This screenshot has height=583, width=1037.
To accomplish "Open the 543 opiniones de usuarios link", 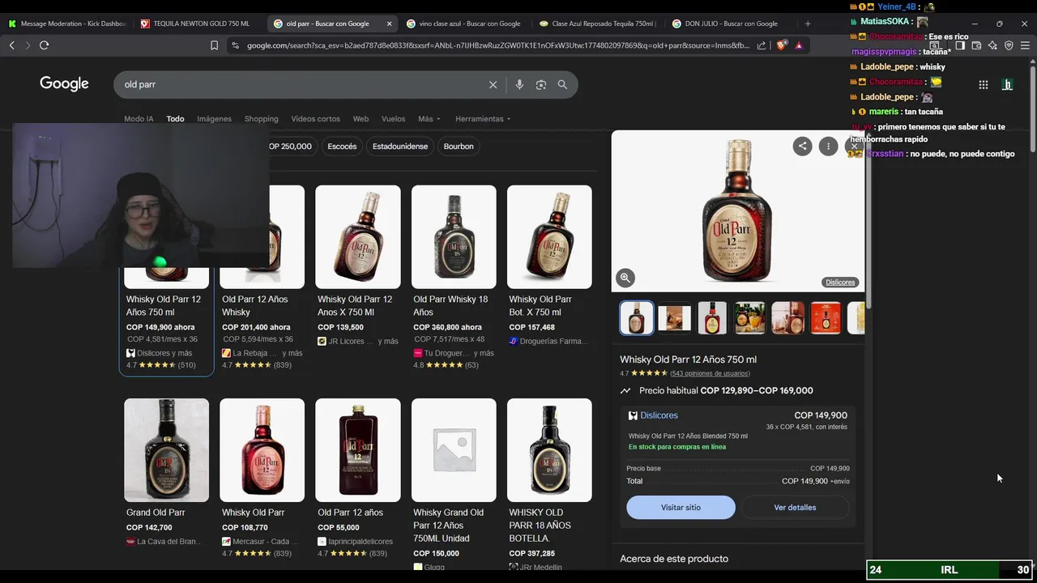I will [x=710, y=373].
